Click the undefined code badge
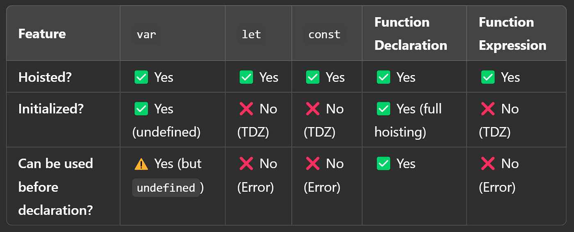Viewport: 574px width, 232px height. [166, 188]
